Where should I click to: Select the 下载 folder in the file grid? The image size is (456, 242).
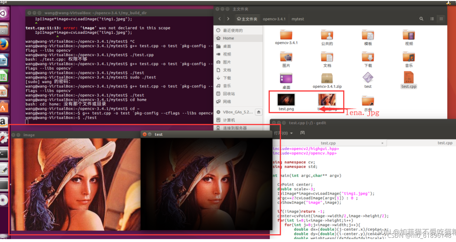[368, 57]
